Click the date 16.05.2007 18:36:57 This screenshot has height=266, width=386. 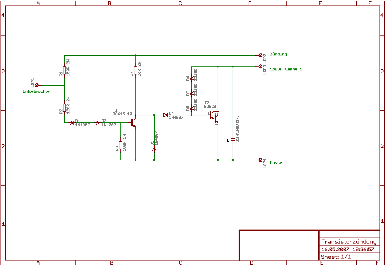coord(348,249)
